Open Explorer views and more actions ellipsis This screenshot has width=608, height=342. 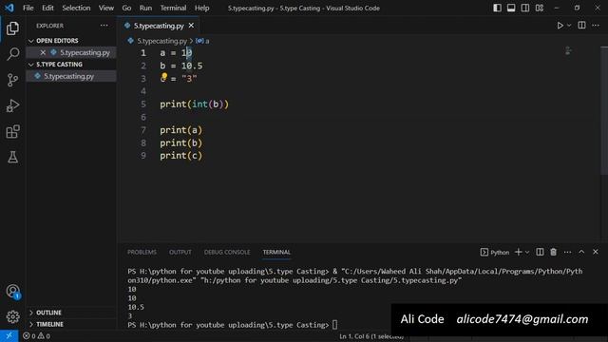[104, 26]
